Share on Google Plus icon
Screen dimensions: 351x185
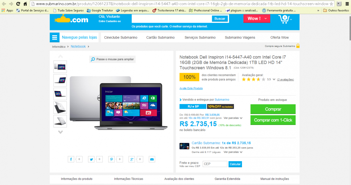pos(132,159)
